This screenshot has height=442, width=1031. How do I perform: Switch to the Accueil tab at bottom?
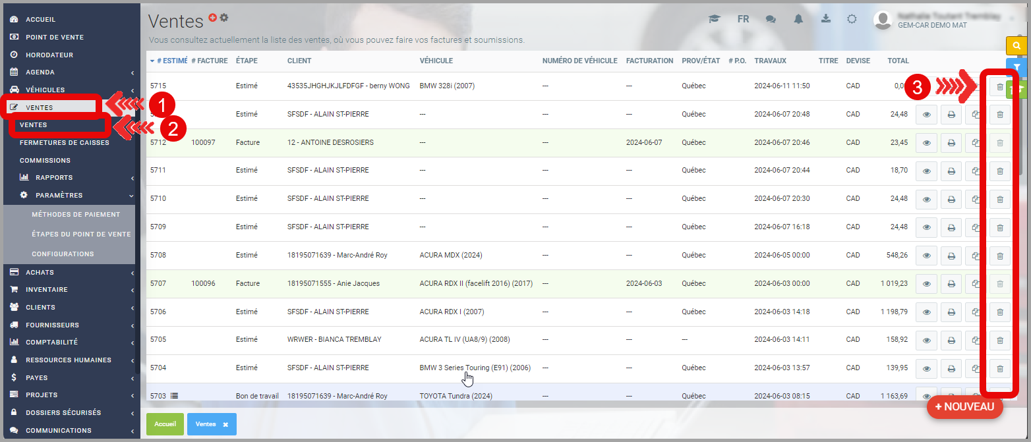tap(165, 425)
